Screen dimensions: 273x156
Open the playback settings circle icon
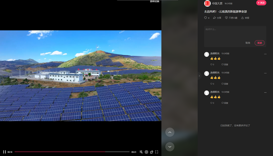pyautogui.click(x=146, y=152)
